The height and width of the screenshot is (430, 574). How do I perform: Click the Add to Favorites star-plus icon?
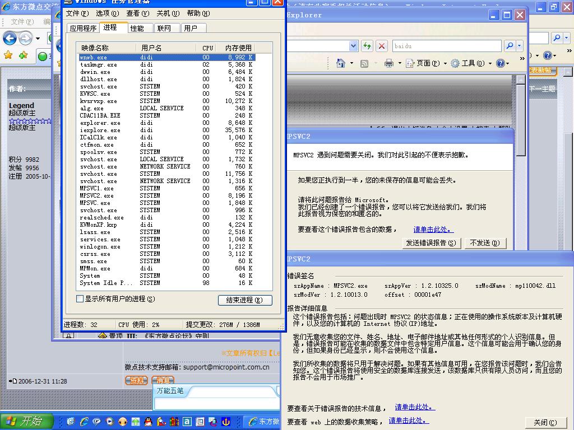[24, 55]
